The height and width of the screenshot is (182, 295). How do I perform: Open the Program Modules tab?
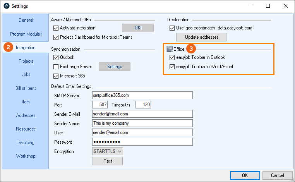coord(26,34)
